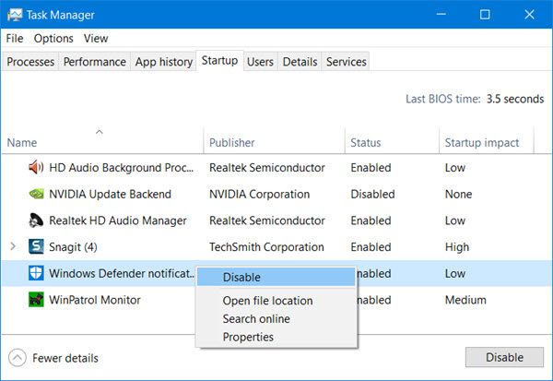553x381 pixels.
Task: Click the Disable button at bottom right
Action: click(504, 357)
